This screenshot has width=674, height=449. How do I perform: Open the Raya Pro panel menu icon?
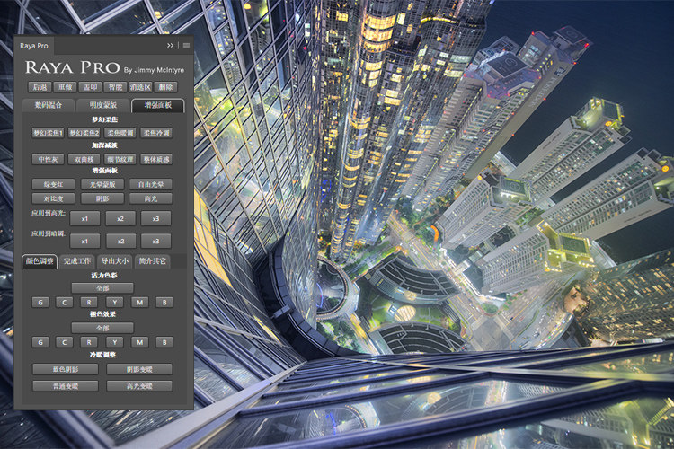pos(186,46)
